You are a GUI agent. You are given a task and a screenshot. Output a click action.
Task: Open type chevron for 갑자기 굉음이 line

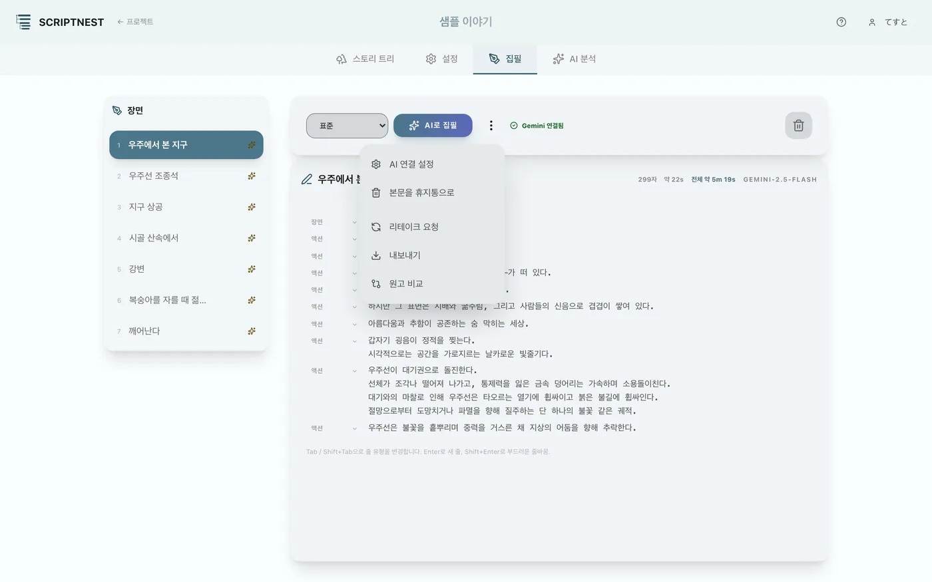tap(354, 341)
